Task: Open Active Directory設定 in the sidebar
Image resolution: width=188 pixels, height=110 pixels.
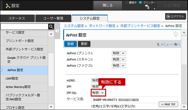Action: tap(24, 87)
